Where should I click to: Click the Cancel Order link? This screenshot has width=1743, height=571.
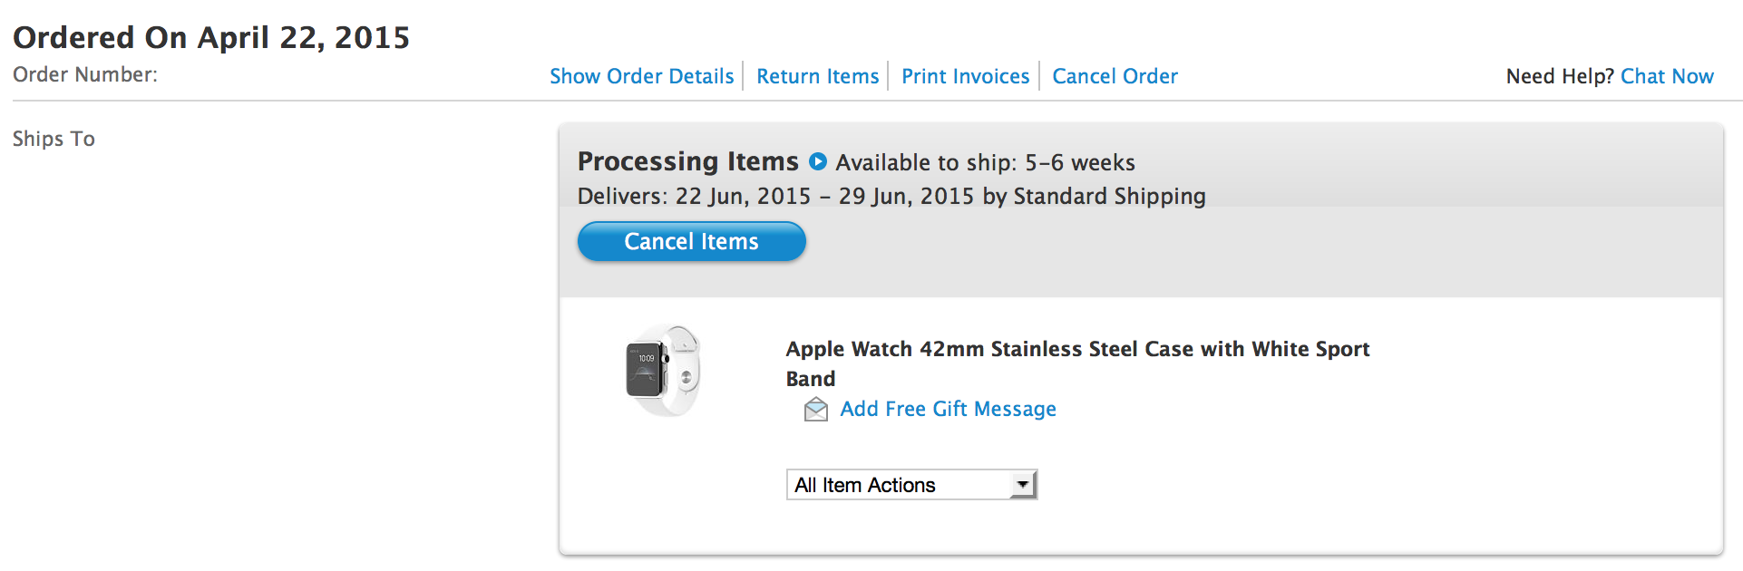tap(1115, 76)
